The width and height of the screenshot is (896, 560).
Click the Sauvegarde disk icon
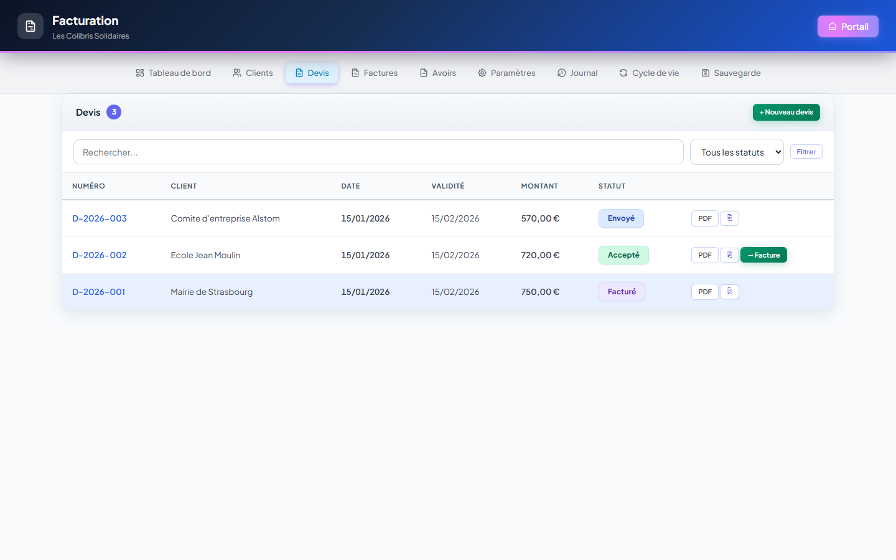click(706, 73)
